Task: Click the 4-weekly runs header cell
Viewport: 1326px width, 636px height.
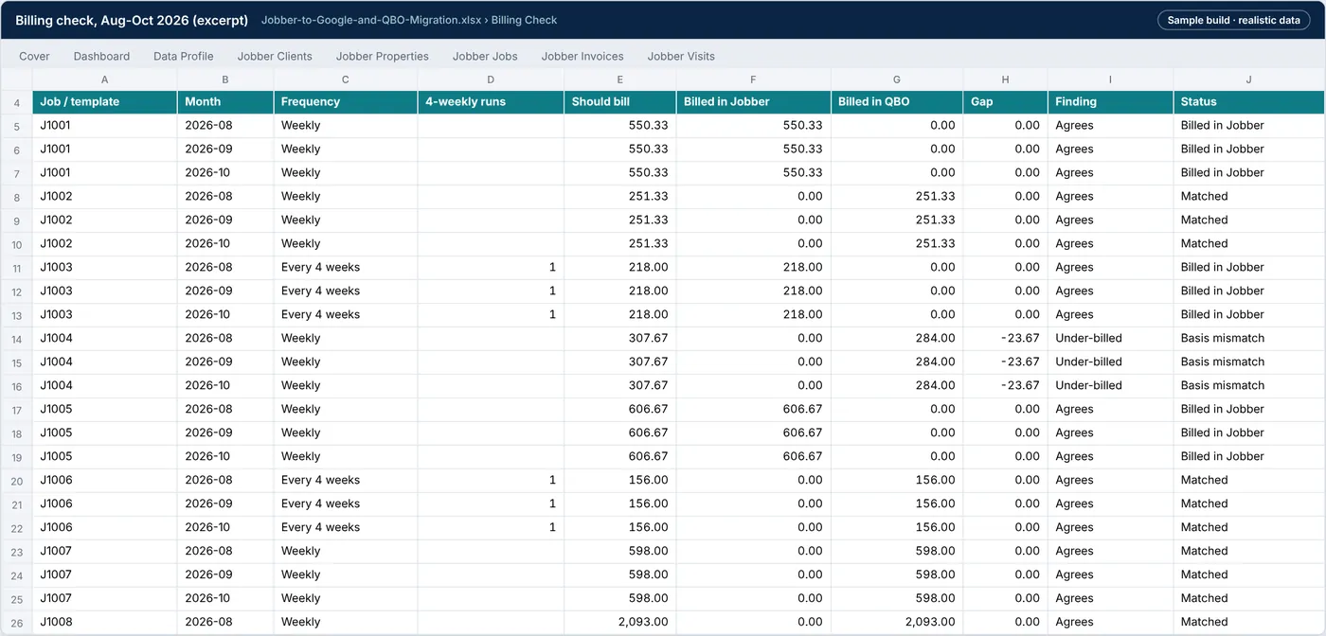Action: 491,101
